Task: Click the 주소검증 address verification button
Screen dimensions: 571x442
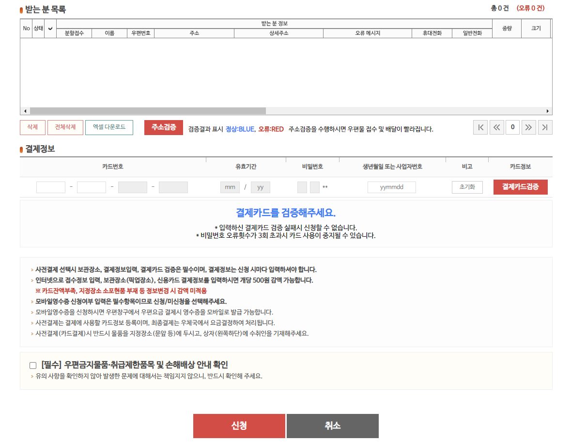Action: click(163, 127)
